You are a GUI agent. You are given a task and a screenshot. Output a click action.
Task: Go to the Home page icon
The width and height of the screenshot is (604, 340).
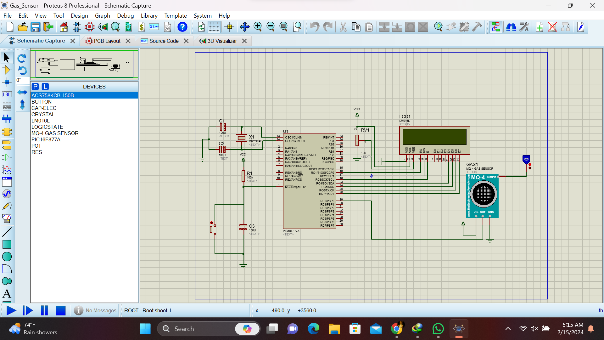(64, 27)
